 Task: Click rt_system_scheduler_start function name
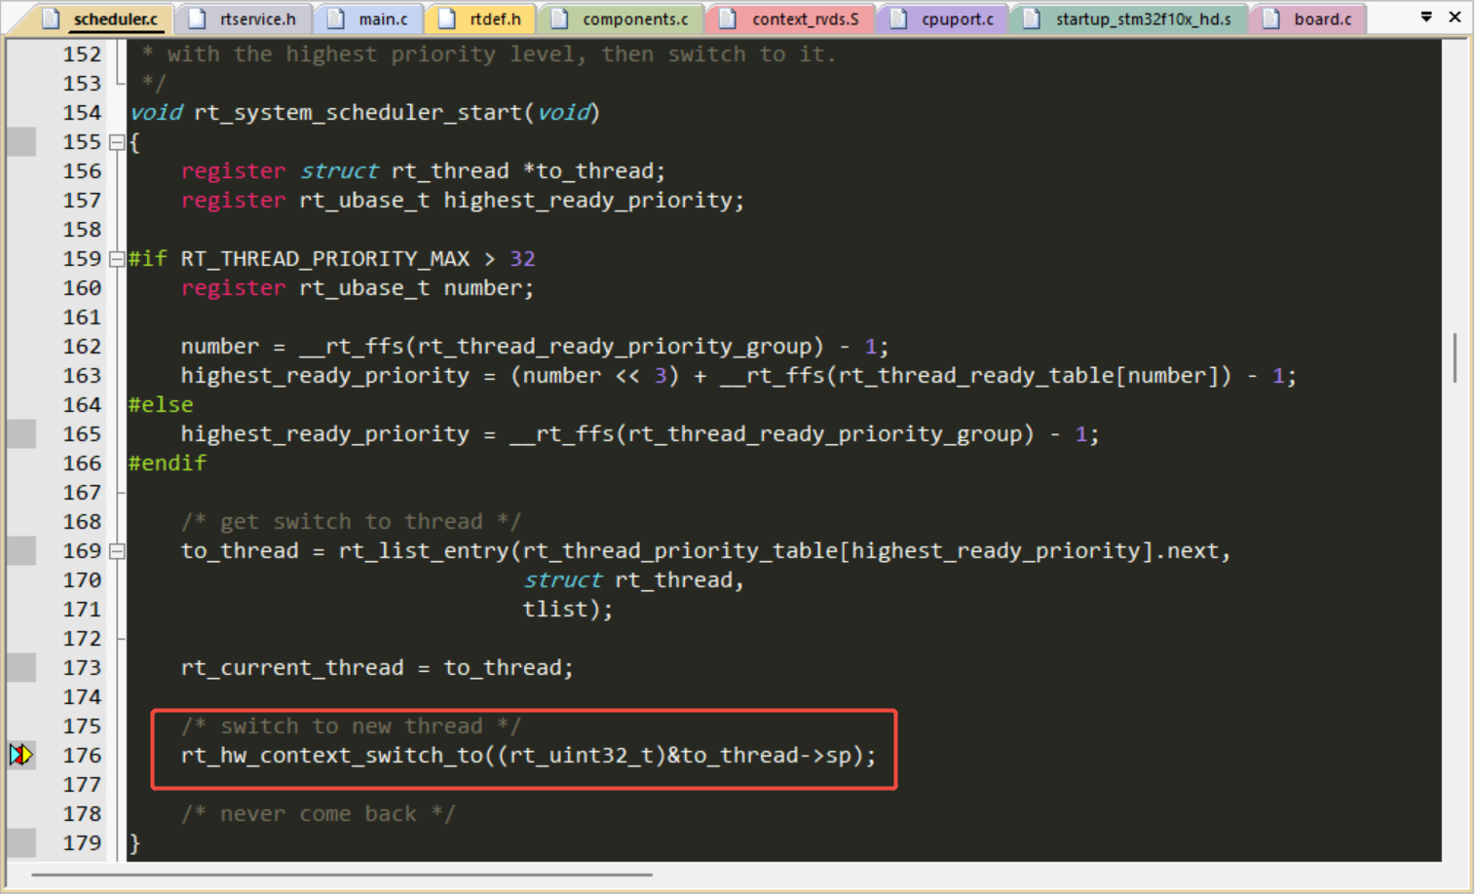pyautogui.click(x=359, y=113)
